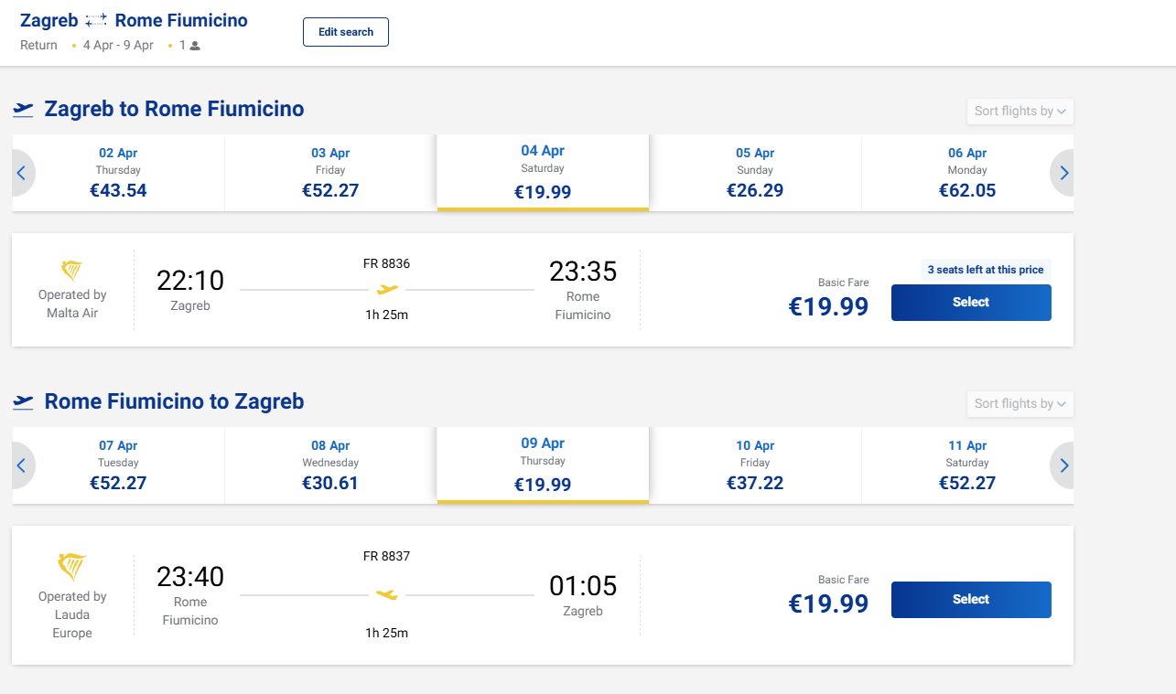Choose 05 Apr Sunday outbound date
This screenshot has width=1176, height=694.
755,173
